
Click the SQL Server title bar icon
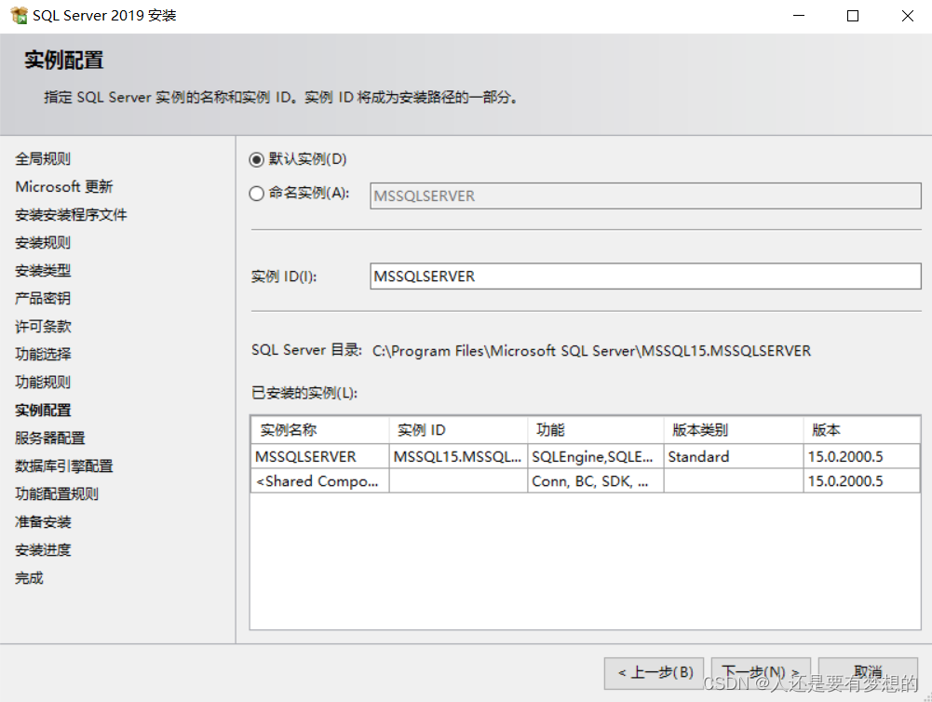tap(18, 15)
